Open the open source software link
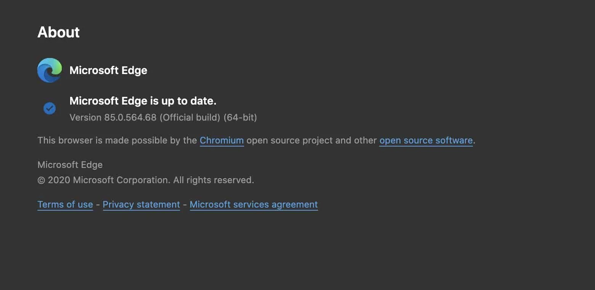Image resolution: width=595 pixels, height=290 pixels. [x=426, y=140]
